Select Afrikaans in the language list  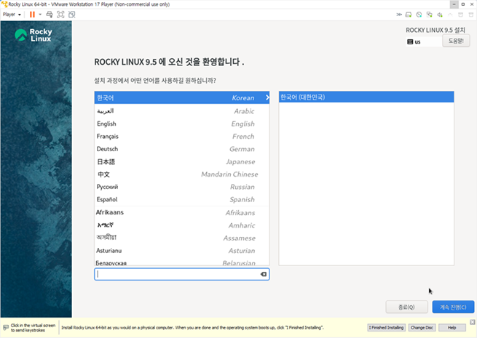coord(182,212)
